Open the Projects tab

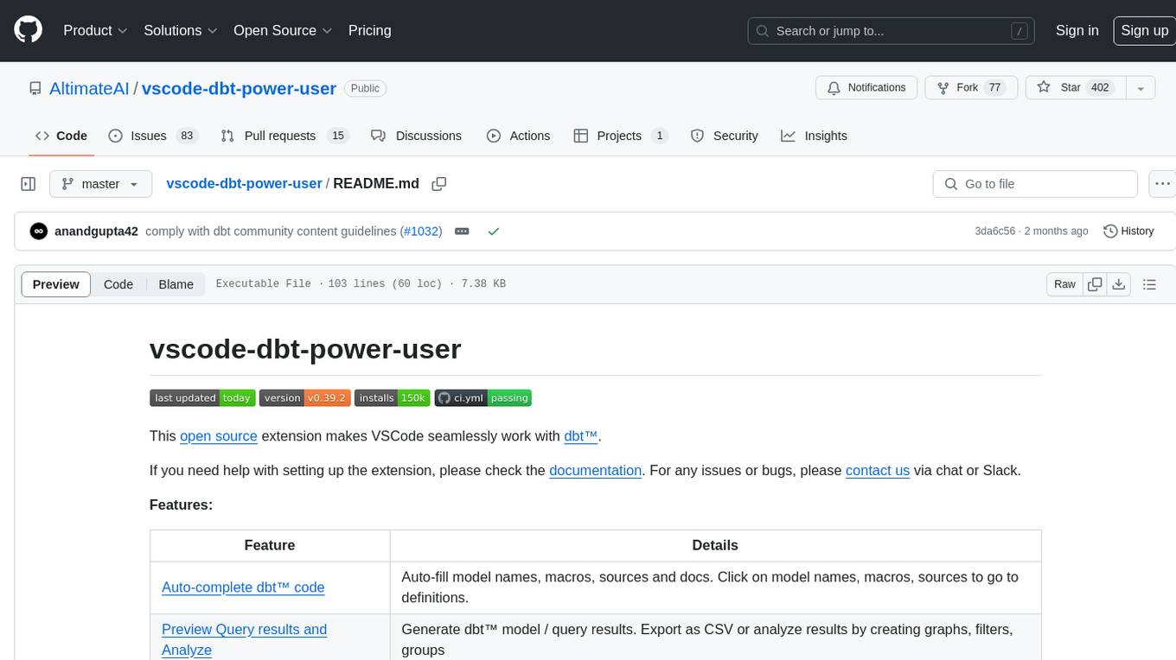(x=620, y=136)
